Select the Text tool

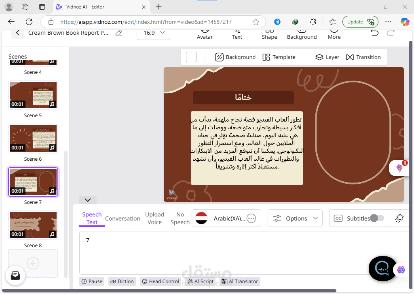click(x=237, y=35)
